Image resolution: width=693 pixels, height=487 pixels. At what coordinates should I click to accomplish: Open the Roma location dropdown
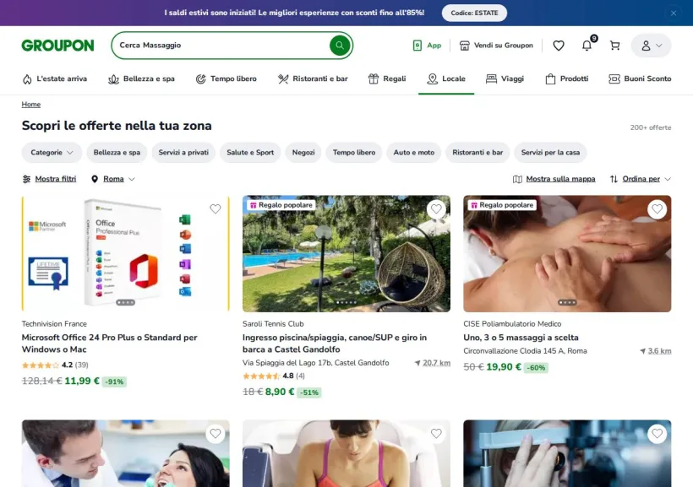(113, 179)
